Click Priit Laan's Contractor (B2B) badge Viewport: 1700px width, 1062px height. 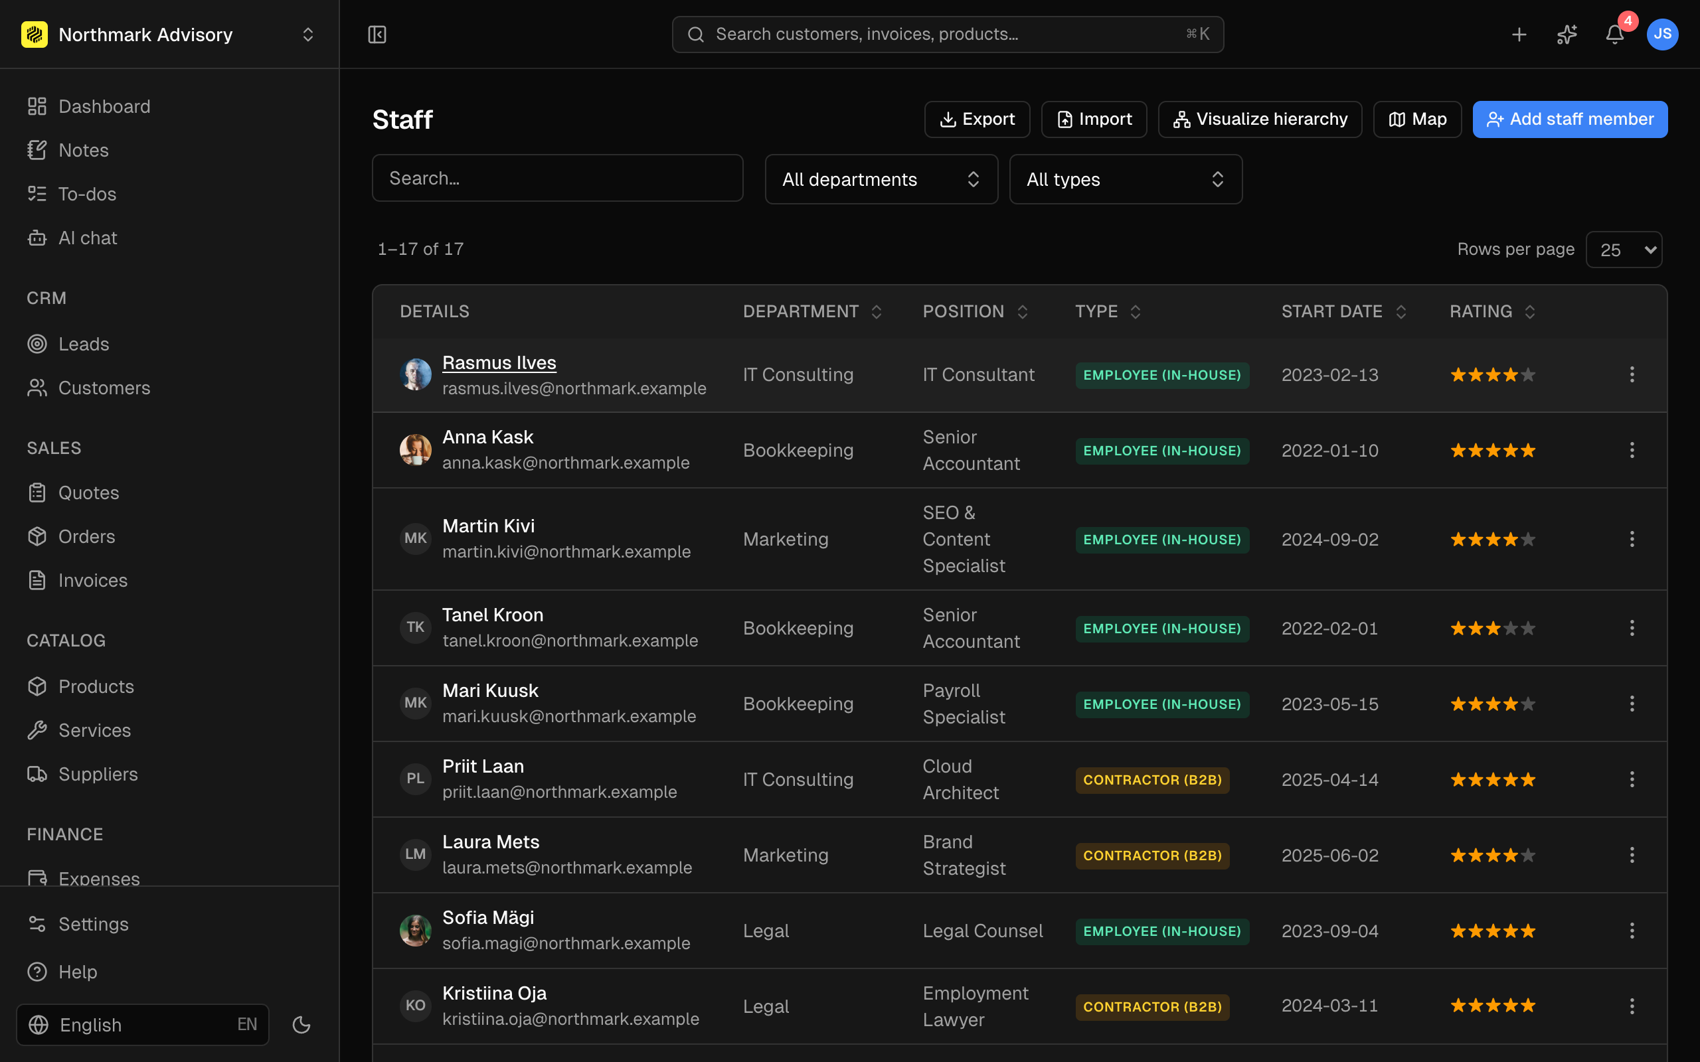[1152, 780]
